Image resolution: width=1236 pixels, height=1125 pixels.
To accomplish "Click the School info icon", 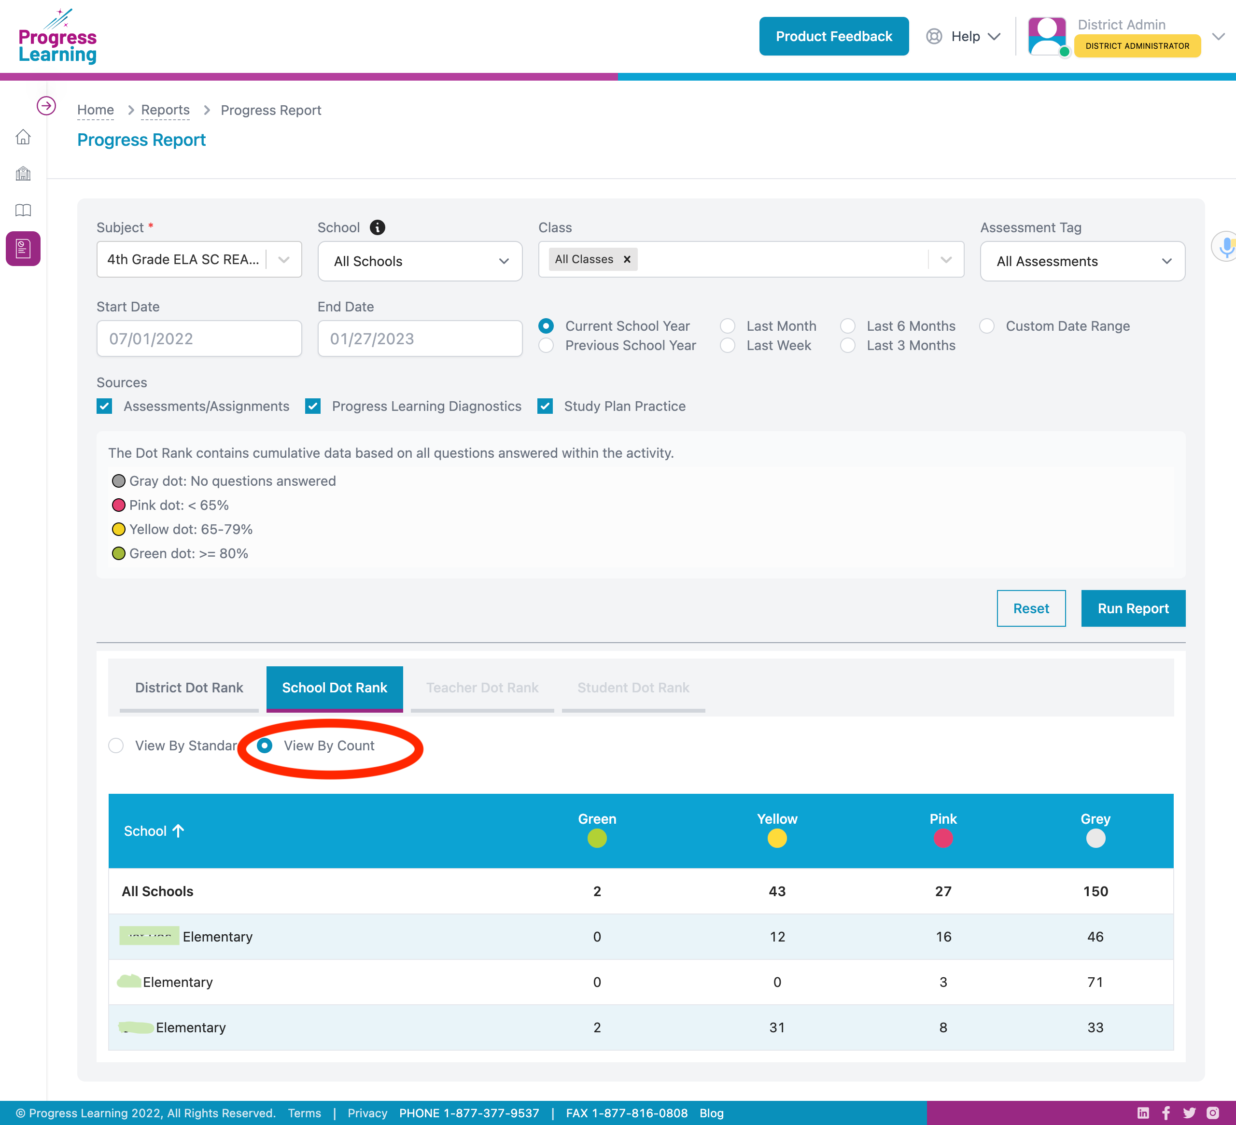I will pyautogui.click(x=378, y=227).
